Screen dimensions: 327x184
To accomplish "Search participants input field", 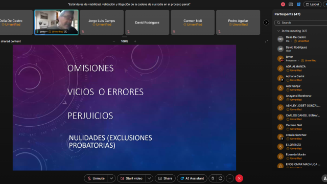I will point(301,22).
